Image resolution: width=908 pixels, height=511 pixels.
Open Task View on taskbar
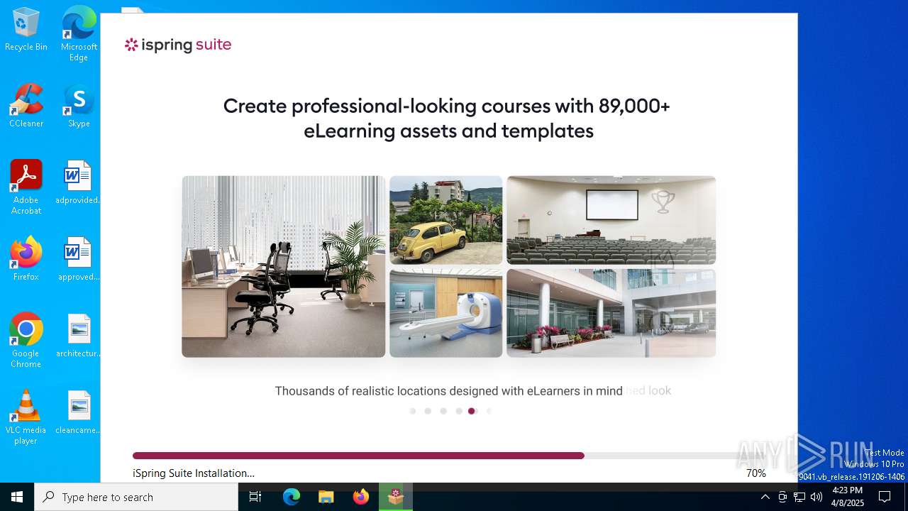coord(255,497)
